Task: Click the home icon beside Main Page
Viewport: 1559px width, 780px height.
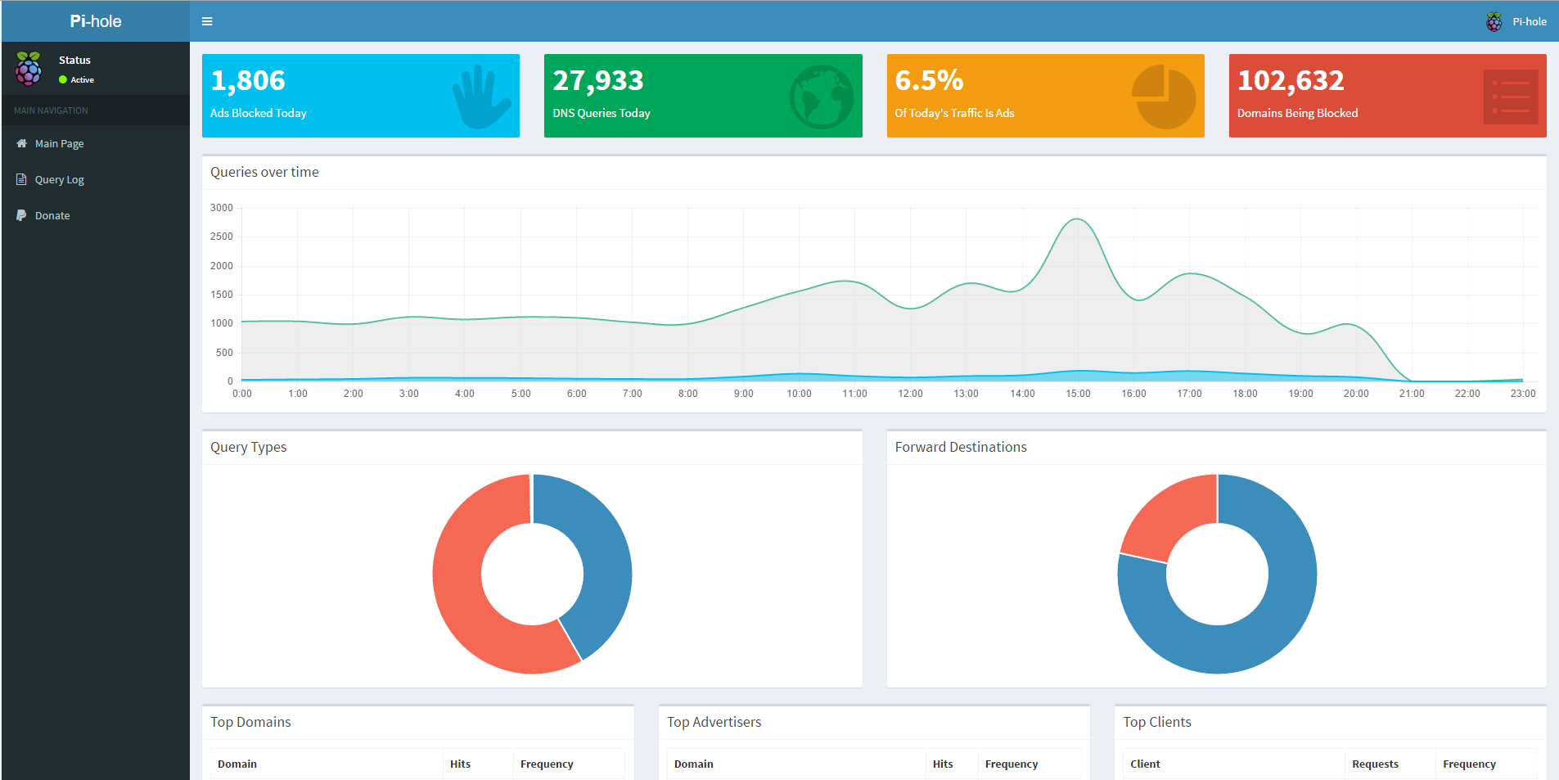Action: click(x=21, y=143)
